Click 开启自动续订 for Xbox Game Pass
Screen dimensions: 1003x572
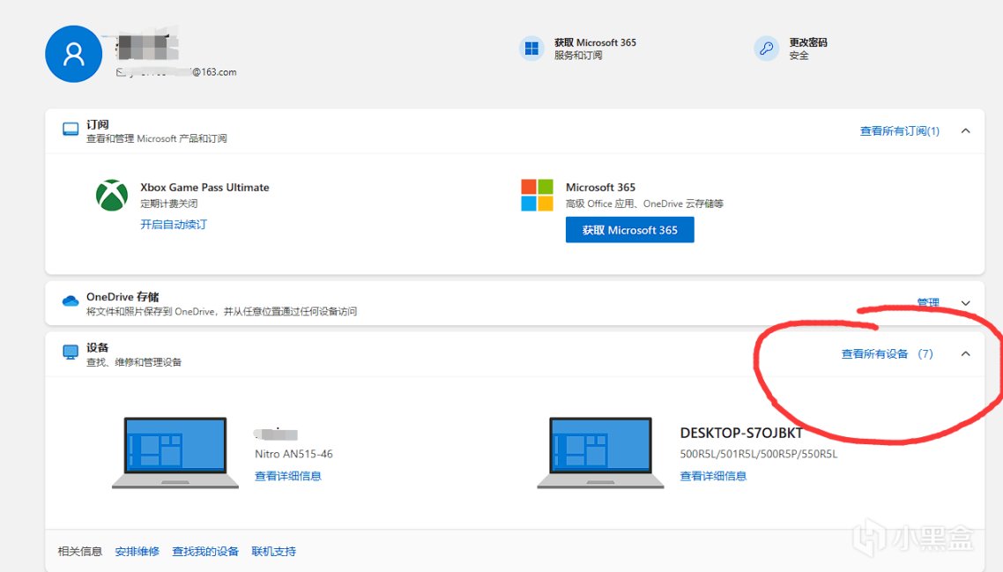[x=174, y=225]
